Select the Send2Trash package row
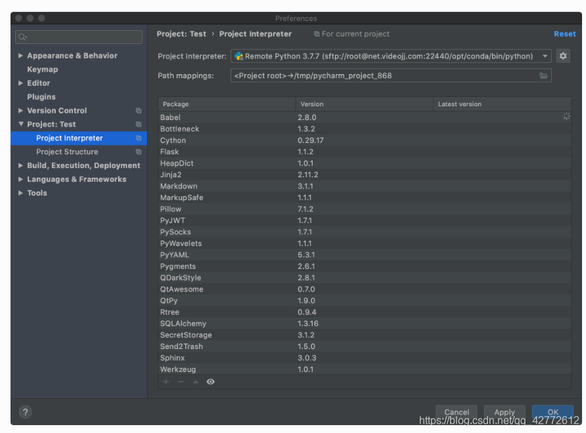586x433 pixels. [x=365, y=346]
